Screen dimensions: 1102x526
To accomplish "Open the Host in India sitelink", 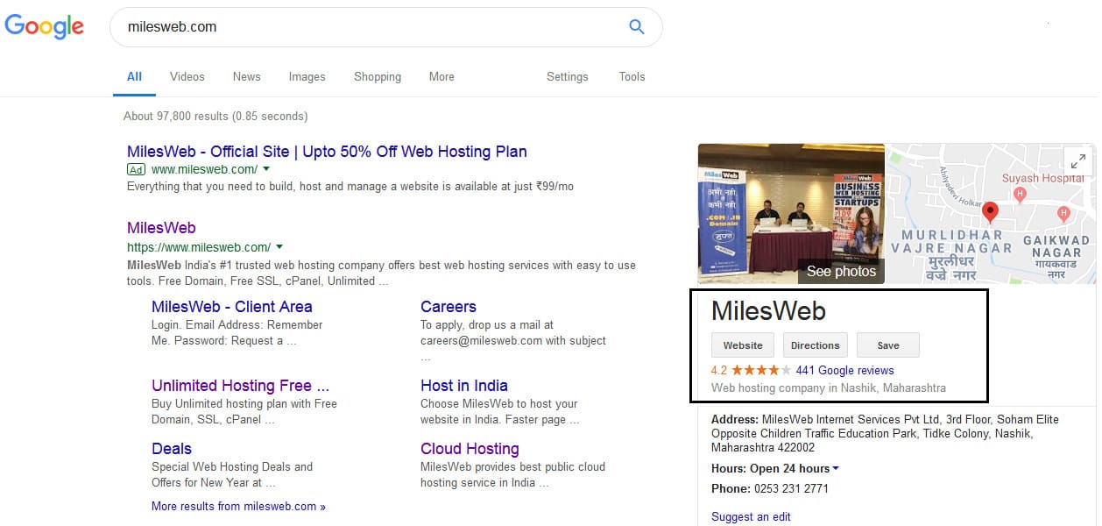I will (464, 386).
